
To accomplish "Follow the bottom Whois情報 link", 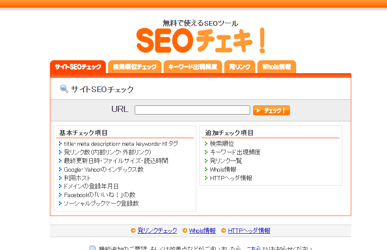I will coord(202,231).
